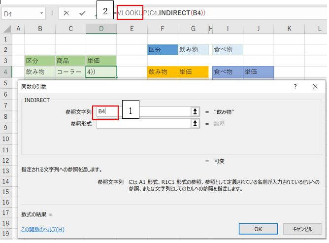329x243 pixels.
Task: Click the formula bar Cancel (X) icon
Action: click(66, 13)
